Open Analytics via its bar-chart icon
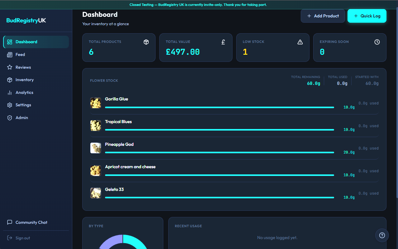The height and width of the screenshot is (249, 398). pyautogui.click(x=9, y=92)
